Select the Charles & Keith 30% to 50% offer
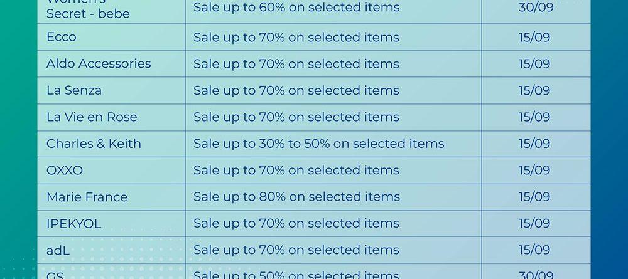Screen dimensions: 628x279 [318, 144]
